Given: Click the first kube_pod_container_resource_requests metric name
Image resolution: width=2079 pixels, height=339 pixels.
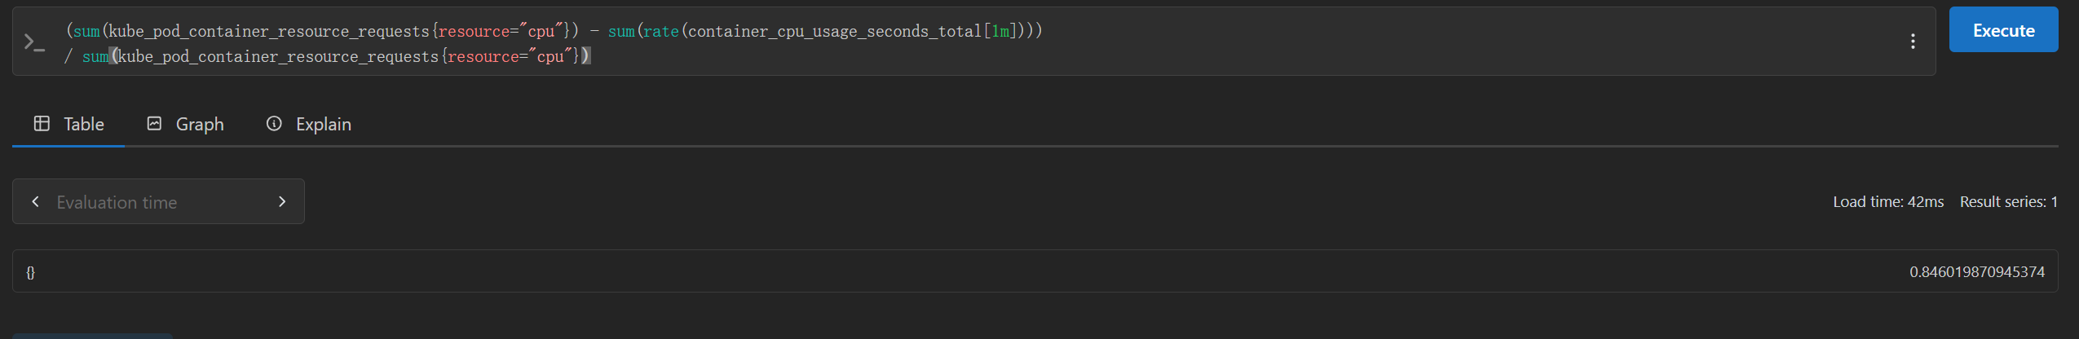Looking at the screenshot, I should click(x=269, y=31).
